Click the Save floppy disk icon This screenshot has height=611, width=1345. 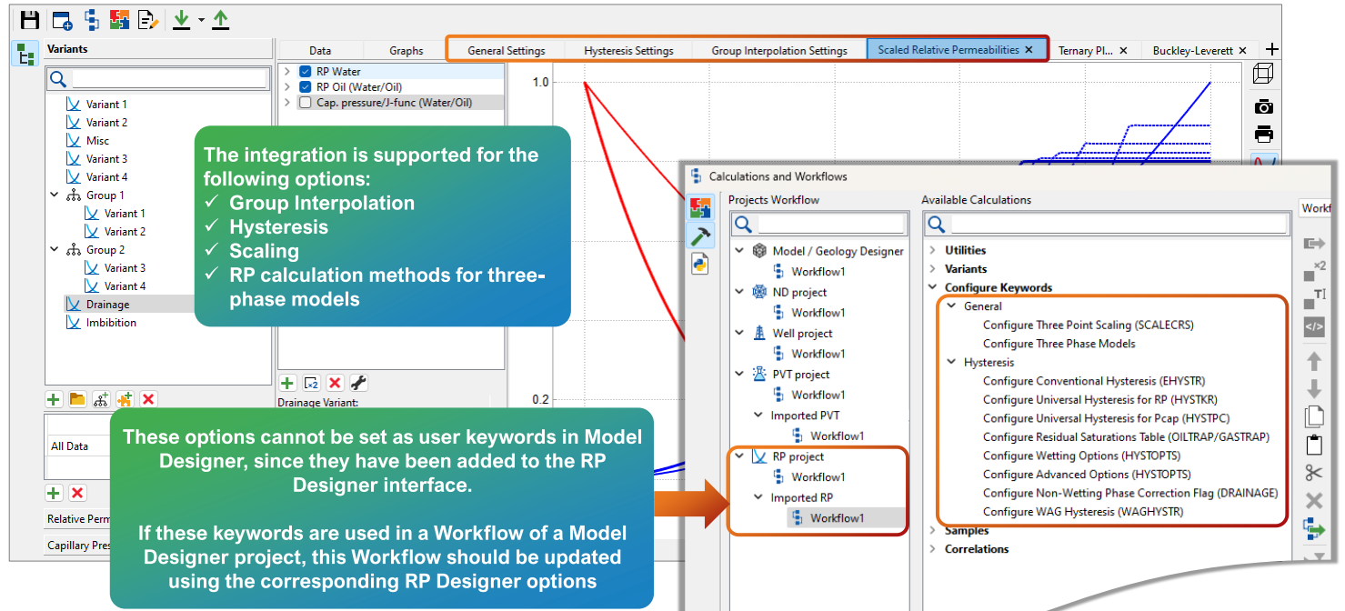click(x=30, y=20)
